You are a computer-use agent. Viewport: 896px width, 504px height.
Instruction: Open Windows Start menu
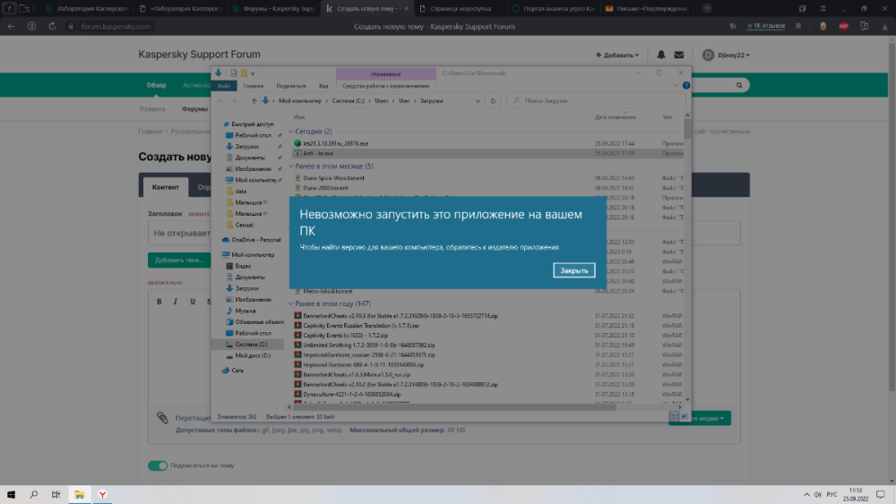point(11,494)
